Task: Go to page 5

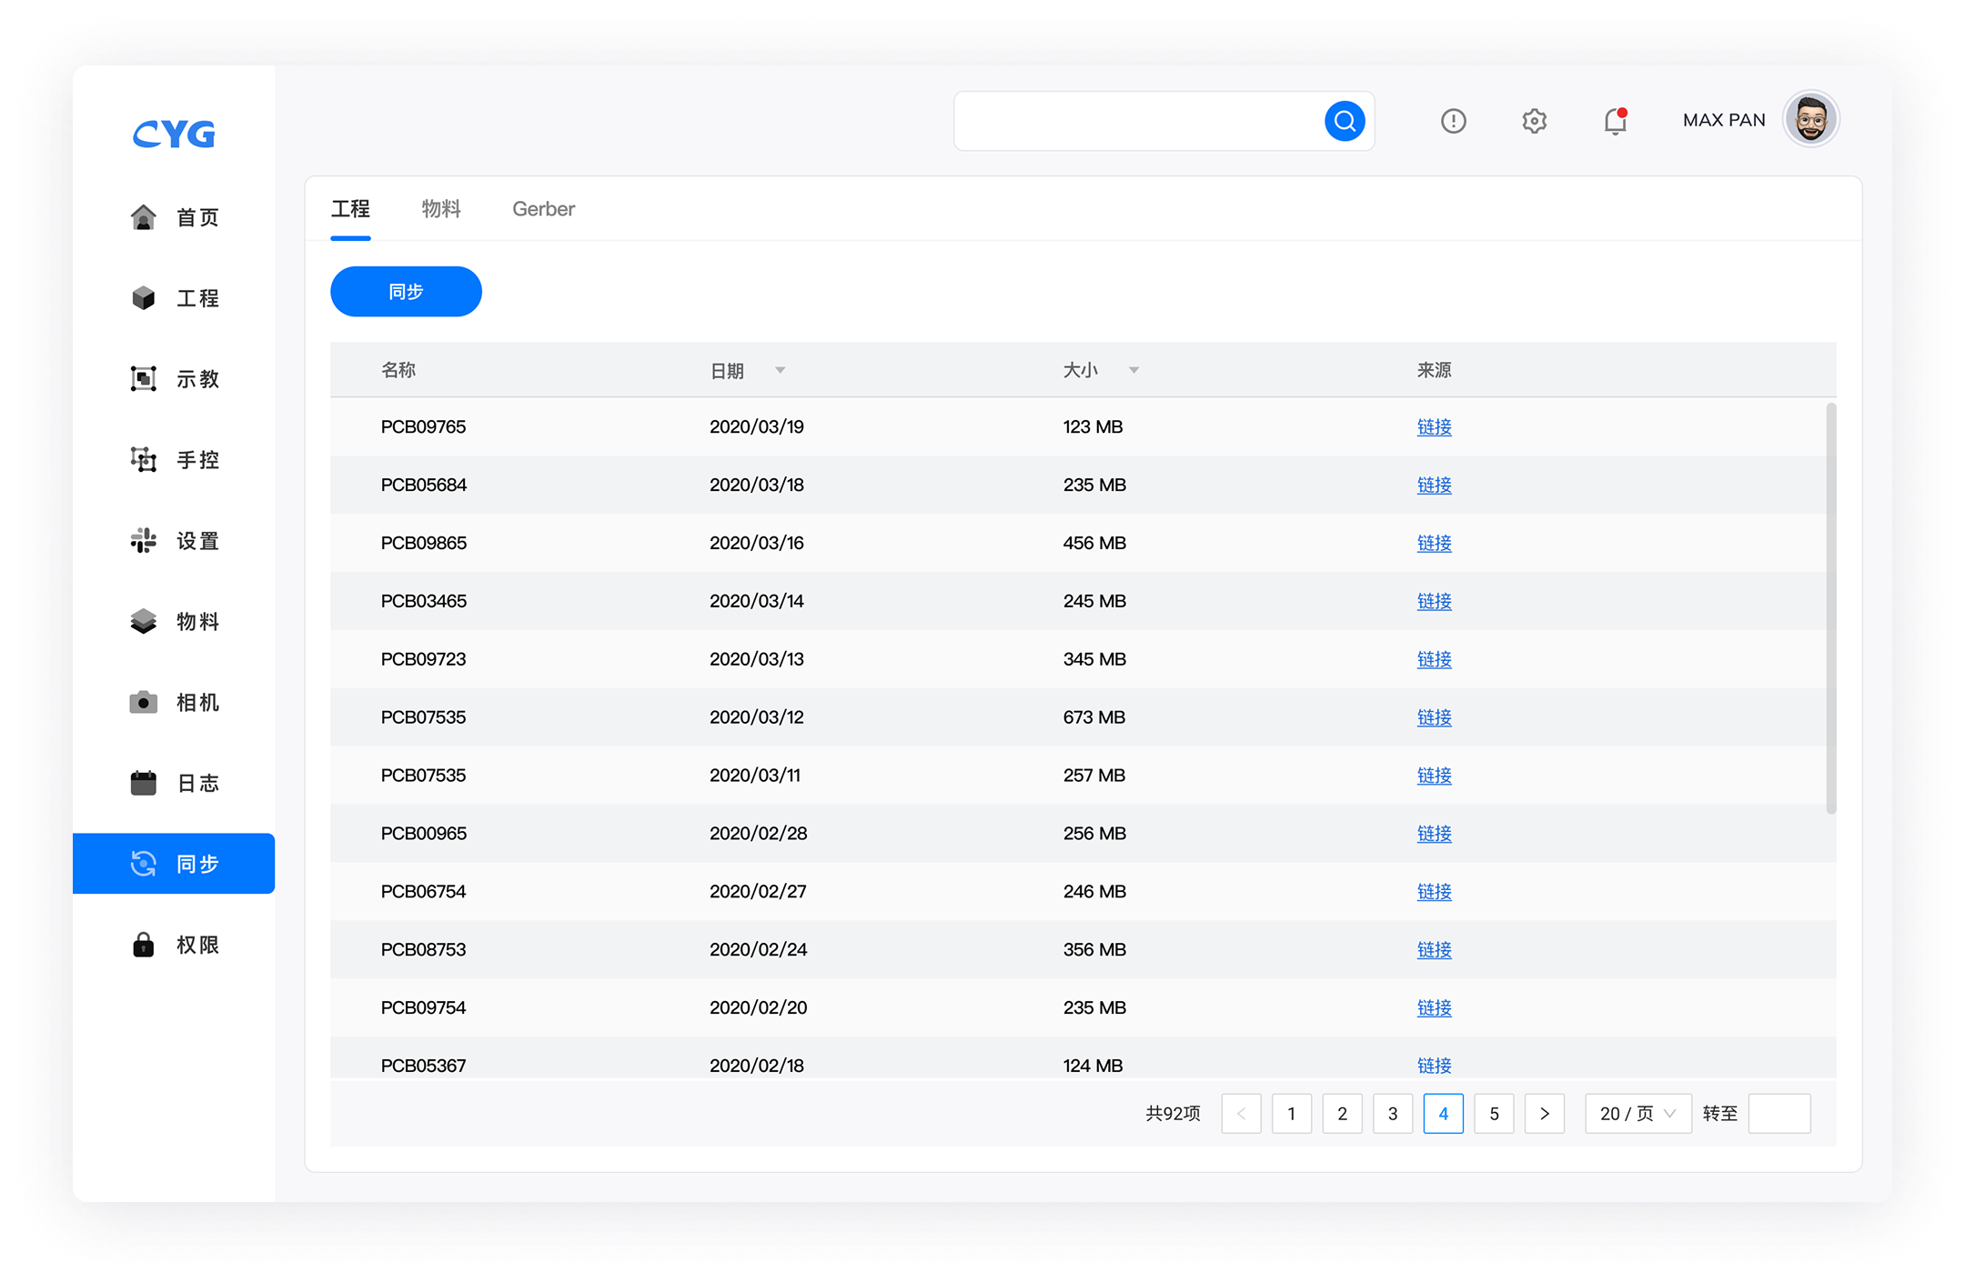Action: click(x=1494, y=1114)
